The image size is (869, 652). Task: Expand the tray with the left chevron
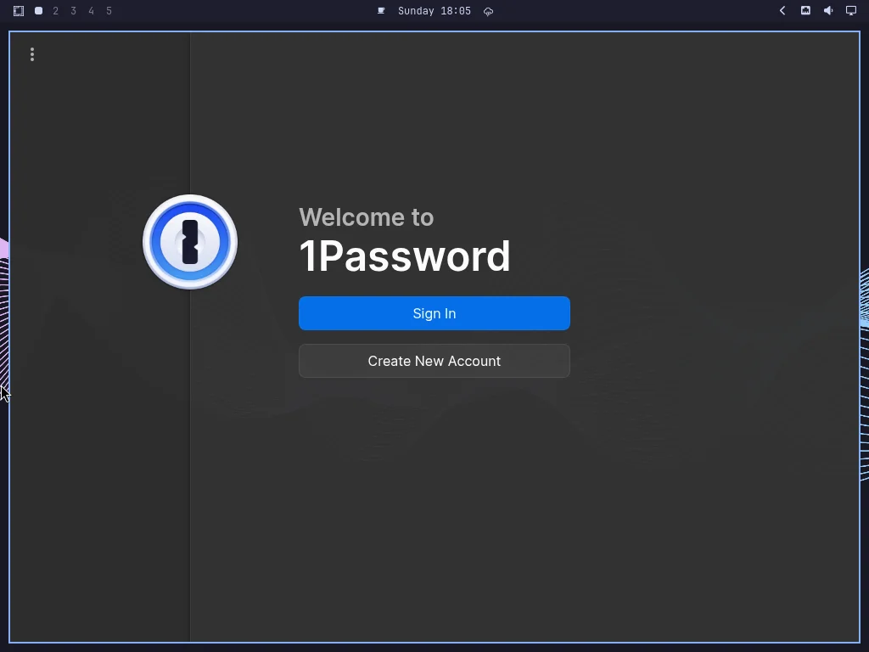point(782,10)
